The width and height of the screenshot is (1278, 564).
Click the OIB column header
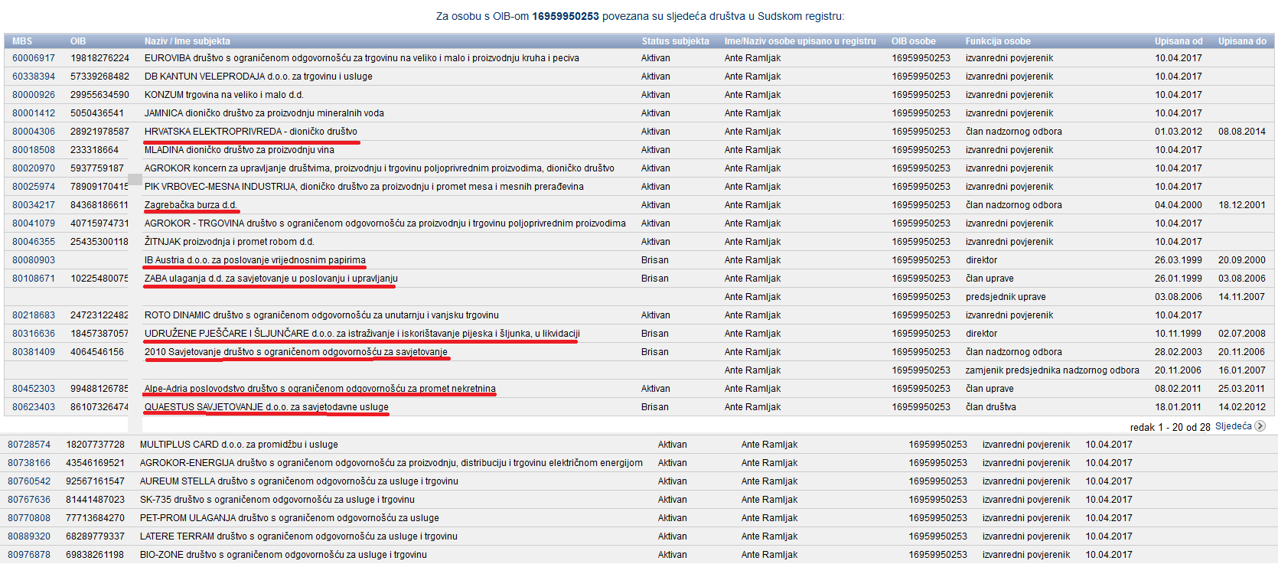pos(78,41)
